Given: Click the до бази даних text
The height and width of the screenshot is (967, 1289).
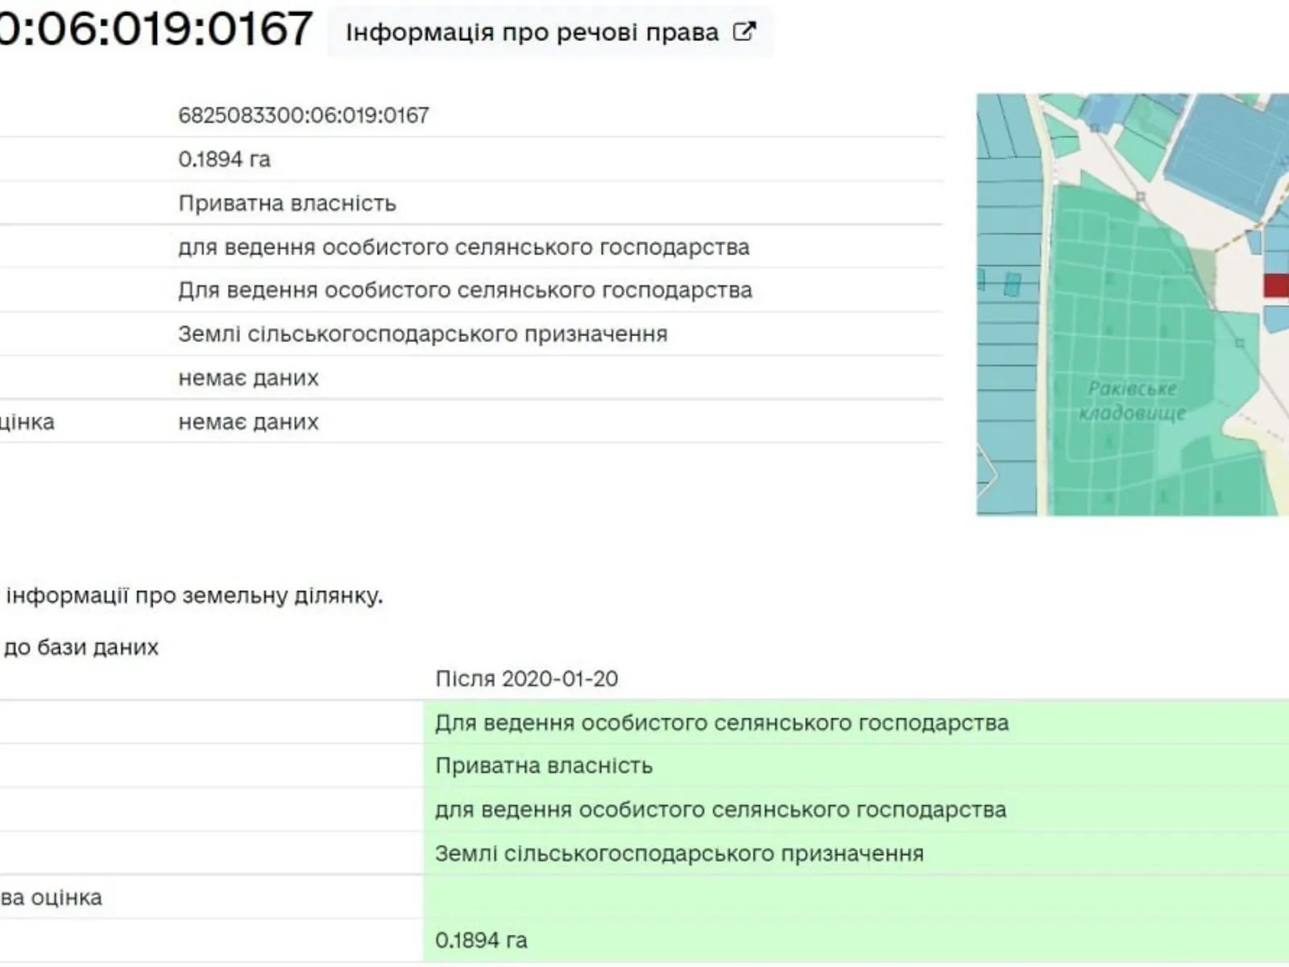Looking at the screenshot, I should [81, 647].
